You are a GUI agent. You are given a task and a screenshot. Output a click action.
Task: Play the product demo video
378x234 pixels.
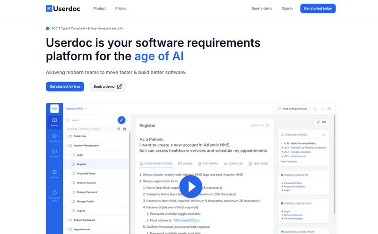pos(191,186)
